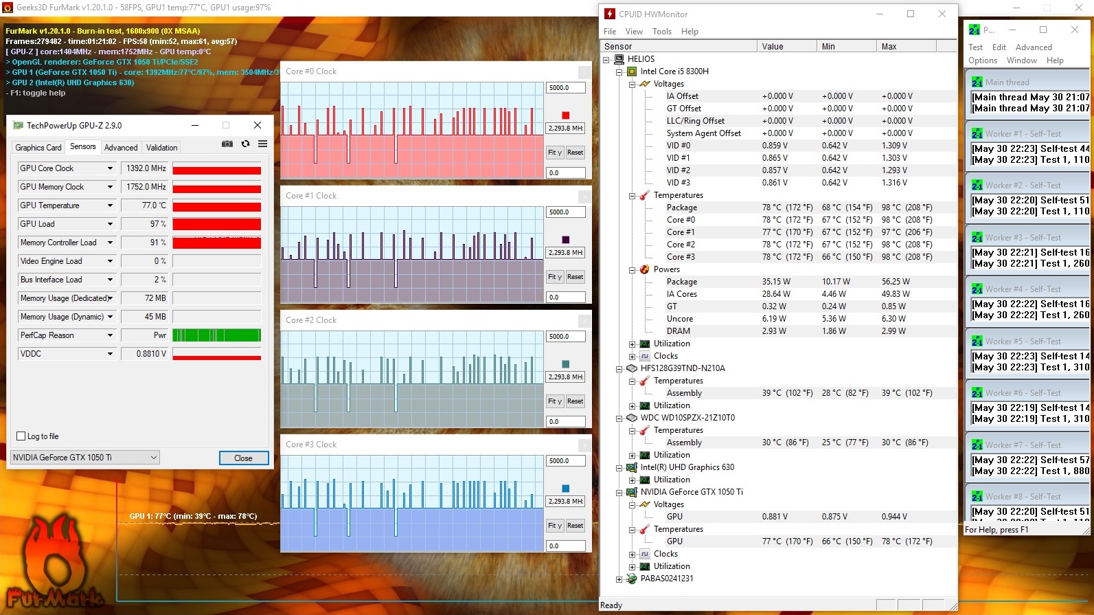Click the blue Core #3 Clock color swatch
The height and width of the screenshot is (615, 1094).
(566, 489)
